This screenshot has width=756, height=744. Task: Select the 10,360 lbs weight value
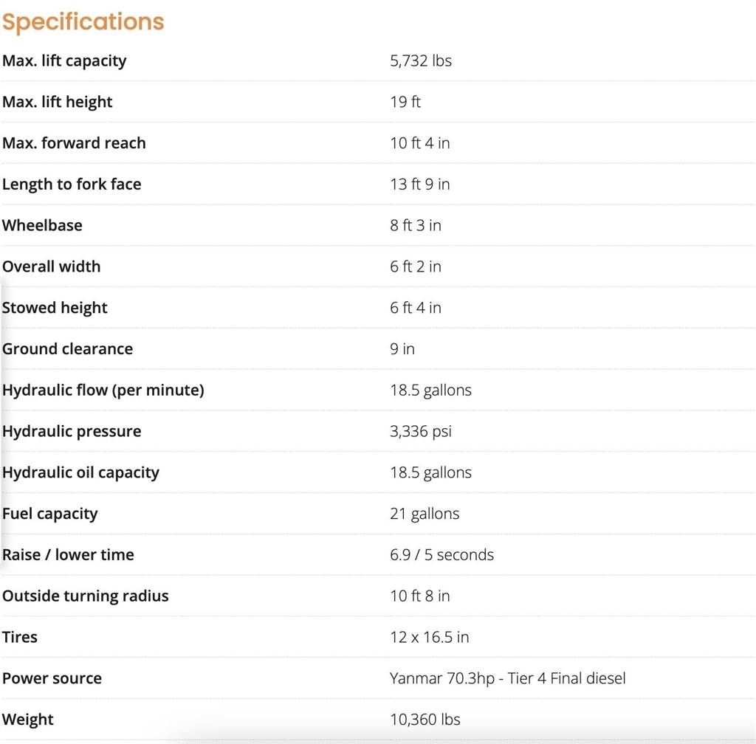click(425, 720)
